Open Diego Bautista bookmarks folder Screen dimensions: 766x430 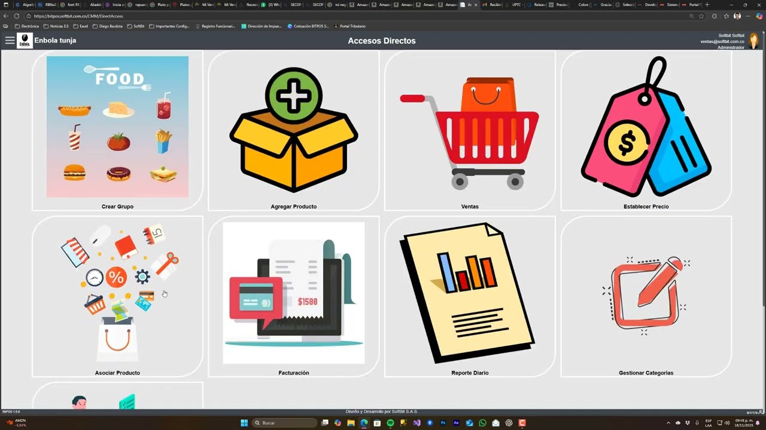[x=108, y=26]
